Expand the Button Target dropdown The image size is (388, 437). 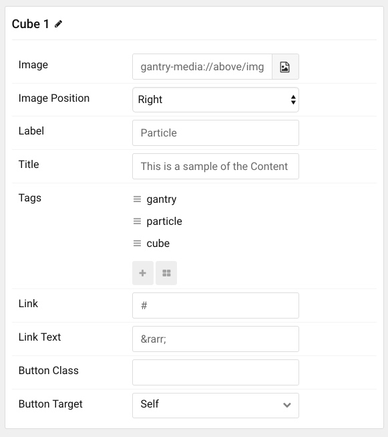tap(216, 406)
